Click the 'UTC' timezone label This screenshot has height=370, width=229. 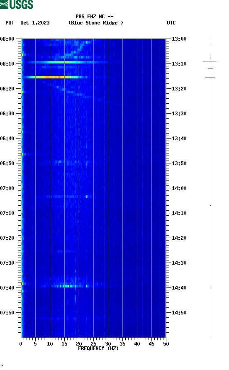coord(171,23)
